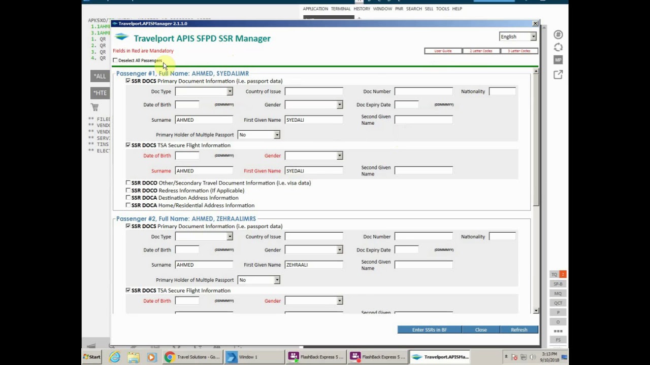Open Internet Explorer from the taskbar
This screenshot has height=365, width=650.
(115, 357)
